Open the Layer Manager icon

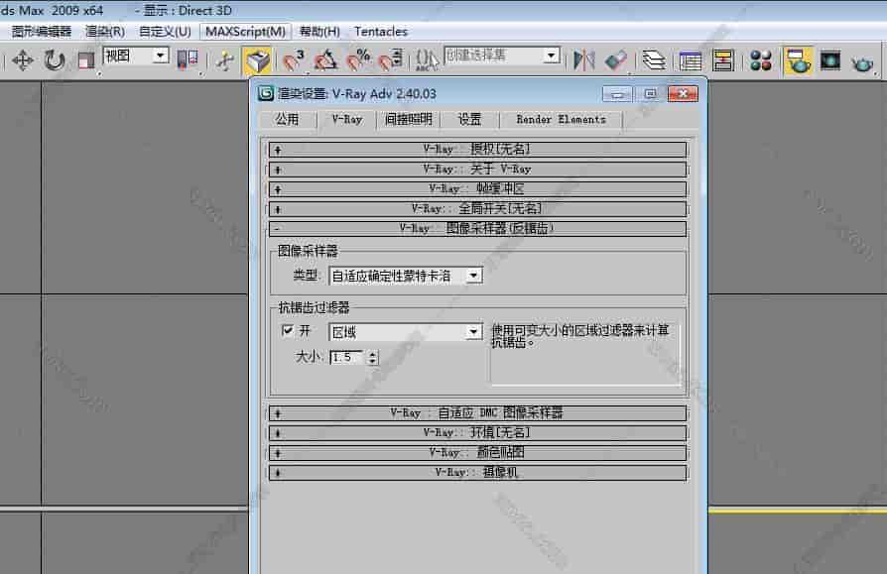[653, 60]
